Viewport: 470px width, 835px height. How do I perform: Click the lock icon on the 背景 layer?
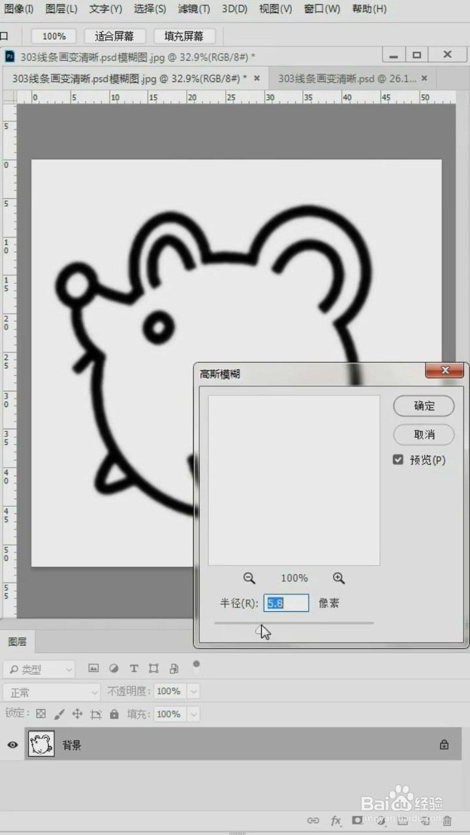pos(444,744)
